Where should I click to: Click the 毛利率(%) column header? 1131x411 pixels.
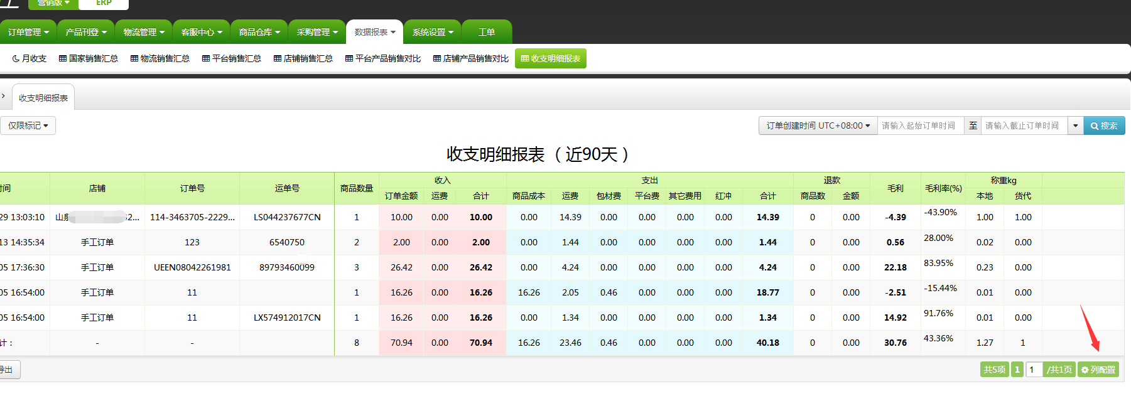[x=943, y=188]
